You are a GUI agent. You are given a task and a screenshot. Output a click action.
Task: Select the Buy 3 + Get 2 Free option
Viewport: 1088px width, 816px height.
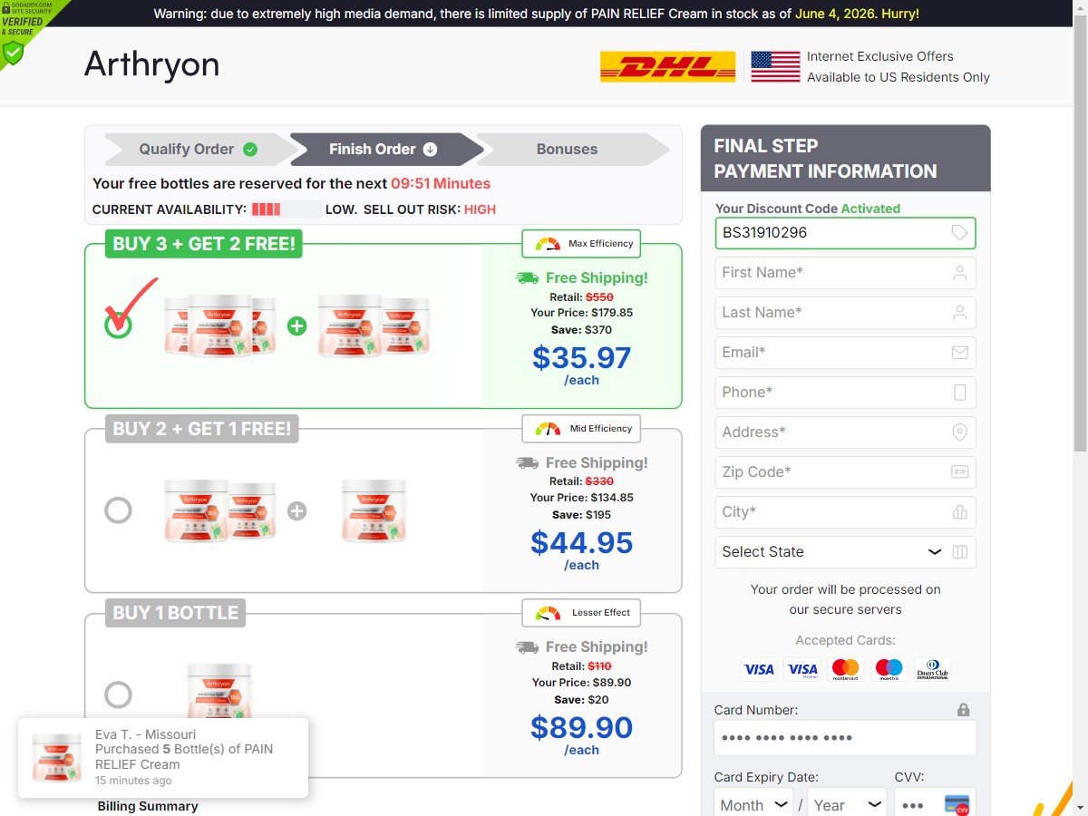pos(118,325)
